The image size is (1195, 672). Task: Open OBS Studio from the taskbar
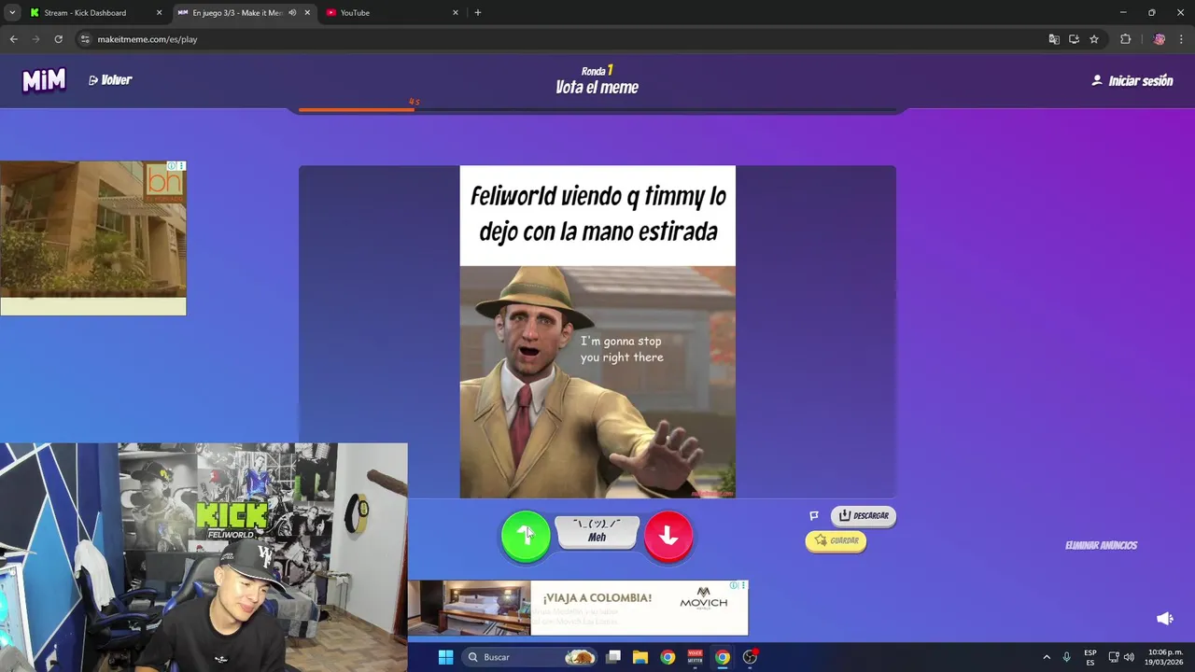(750, 657)
